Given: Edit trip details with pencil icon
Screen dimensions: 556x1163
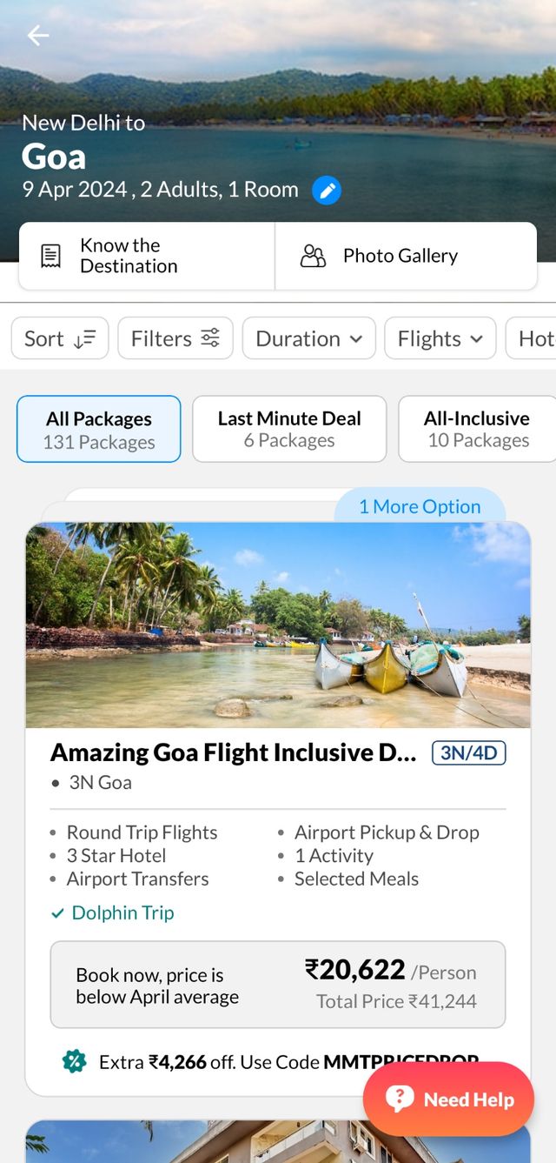Looking at the screenshot, I should click(x=327, y=190).
